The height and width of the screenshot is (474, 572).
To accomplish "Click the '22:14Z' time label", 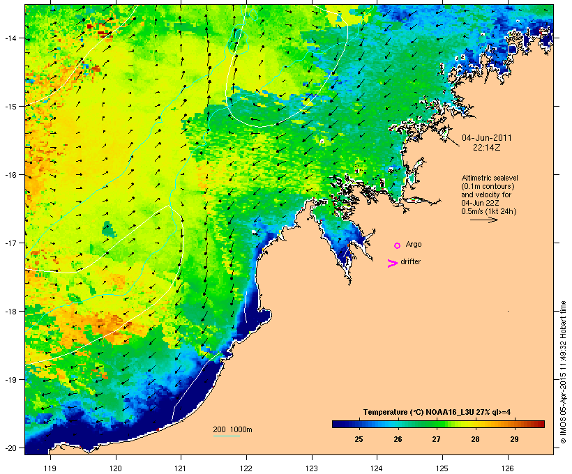I will click(487, 148).
